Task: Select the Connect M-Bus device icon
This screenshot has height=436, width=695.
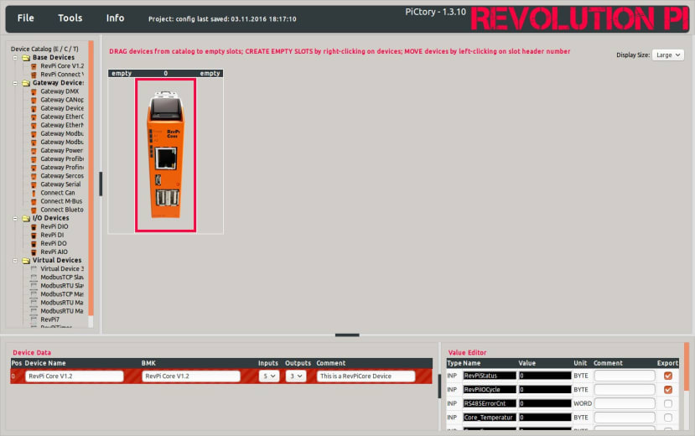Action: [x=34, y=201]
